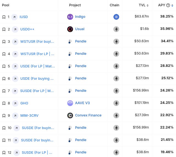Click bookmark icon on row 12
Screen dimensions: 176x157
[4, 153]
